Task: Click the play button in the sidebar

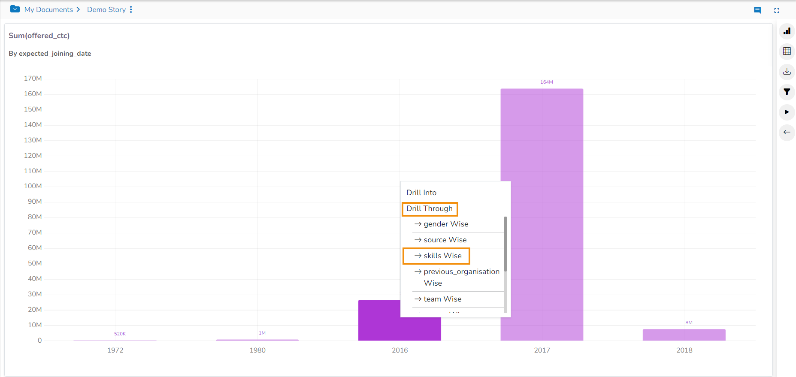Action: 787,112
